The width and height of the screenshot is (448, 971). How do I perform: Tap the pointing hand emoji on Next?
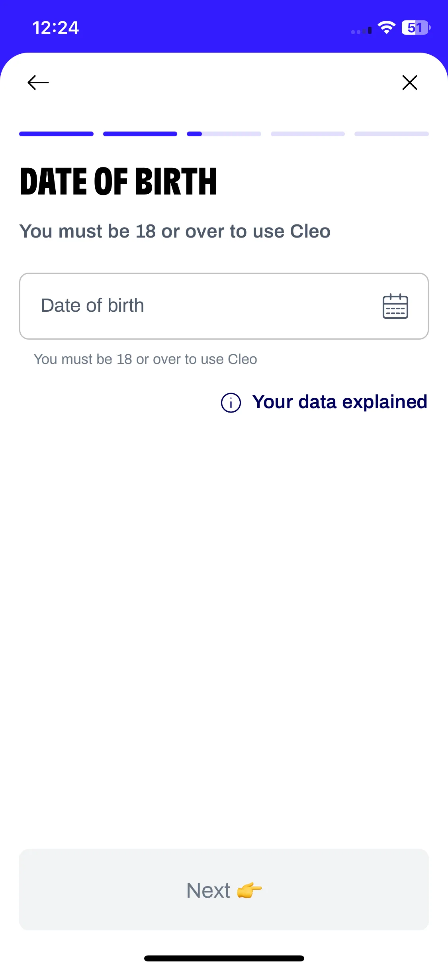(x=249, y=890)
